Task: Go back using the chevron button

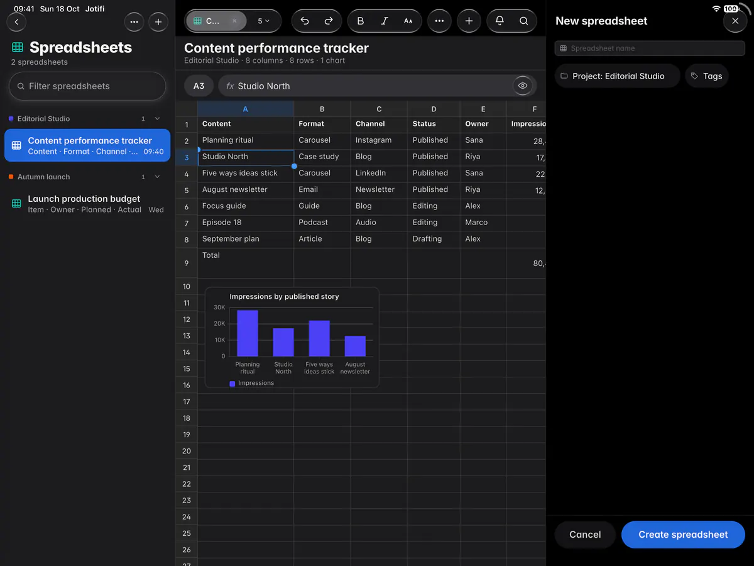Action: tap(16, 21)
